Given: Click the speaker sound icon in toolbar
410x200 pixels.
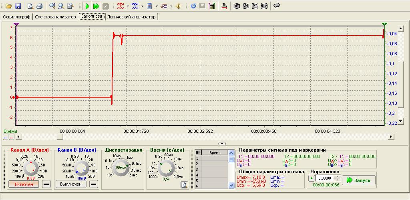Looking at the screenshot, I should (178, 6).
